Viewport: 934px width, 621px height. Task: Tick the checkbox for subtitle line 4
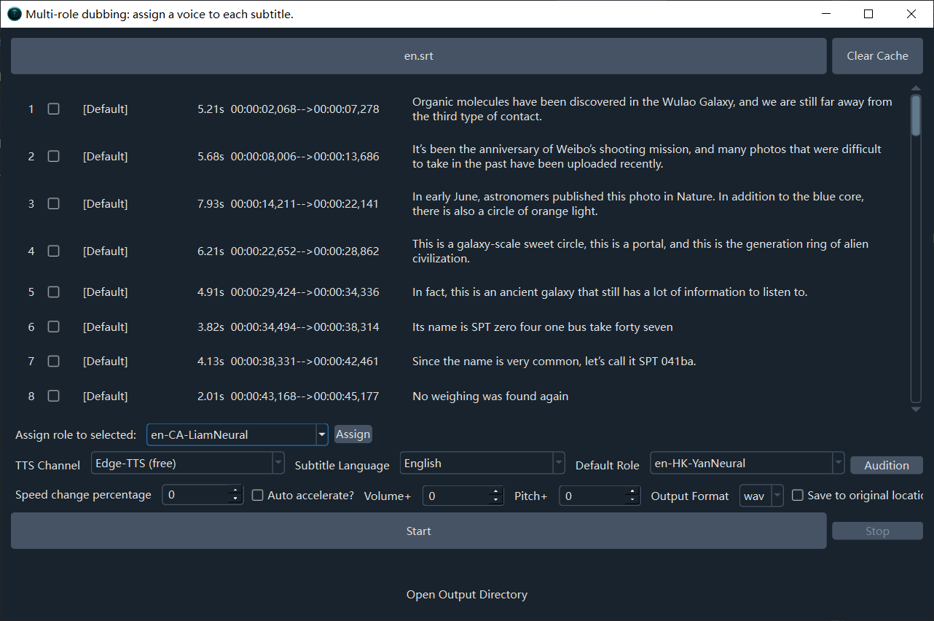coord(53,251)
